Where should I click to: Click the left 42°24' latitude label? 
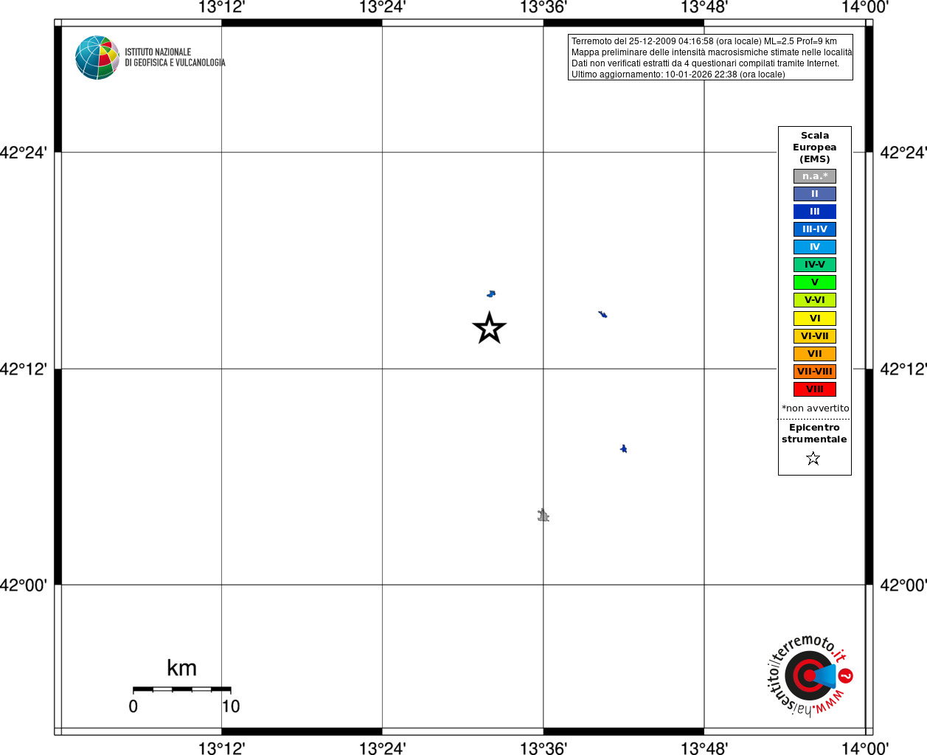[24, 153]
